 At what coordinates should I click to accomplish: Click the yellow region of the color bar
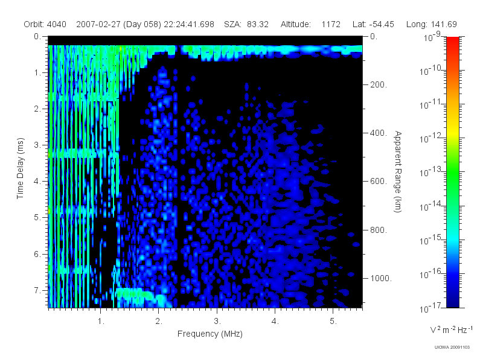tap(453, 131)
